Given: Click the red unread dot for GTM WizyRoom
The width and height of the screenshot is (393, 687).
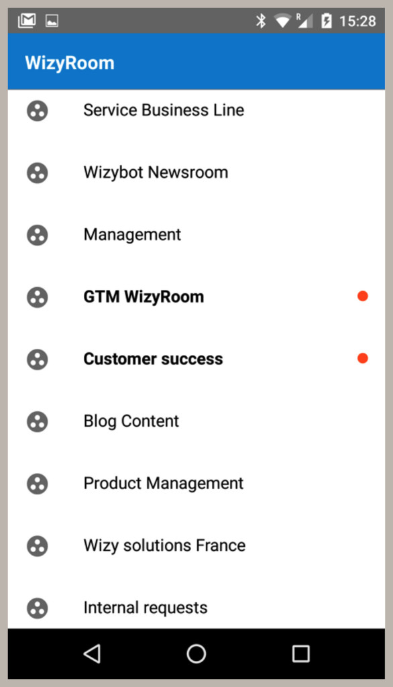Looking at the screenshot, I should click(362, 296).
